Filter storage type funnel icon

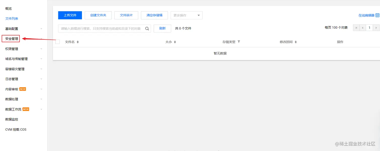point(239,42)
